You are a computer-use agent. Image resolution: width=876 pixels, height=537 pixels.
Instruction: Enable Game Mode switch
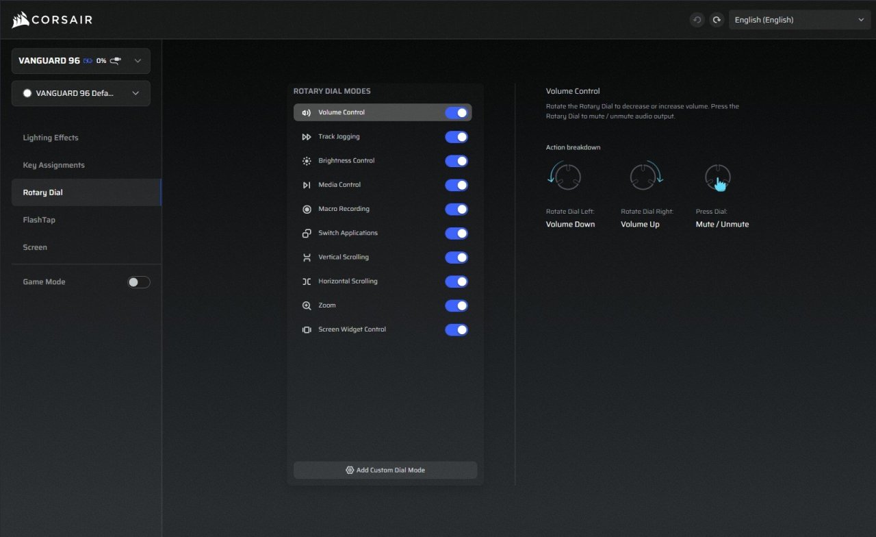pyautogui.click(x=138, y=282)
